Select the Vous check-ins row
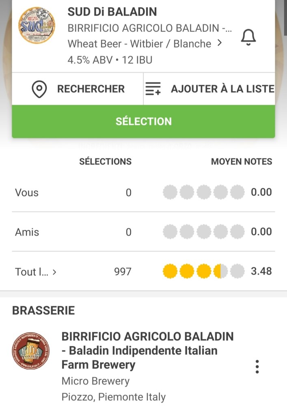This screenshot has width=287, height=415. 27,193
